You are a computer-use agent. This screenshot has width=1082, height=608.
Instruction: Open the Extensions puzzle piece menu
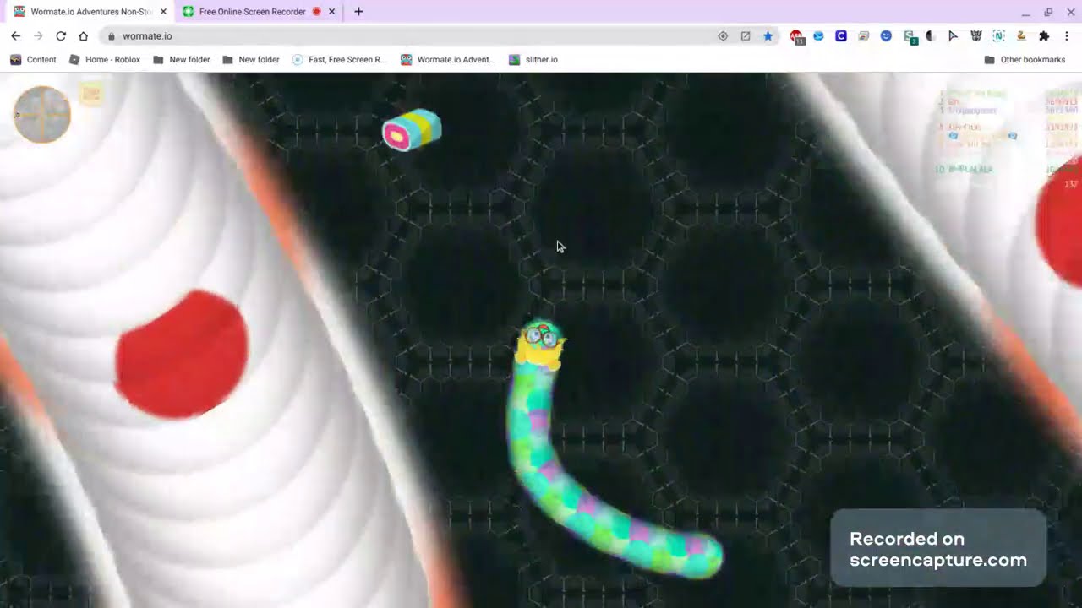(x=1044, y=36)
